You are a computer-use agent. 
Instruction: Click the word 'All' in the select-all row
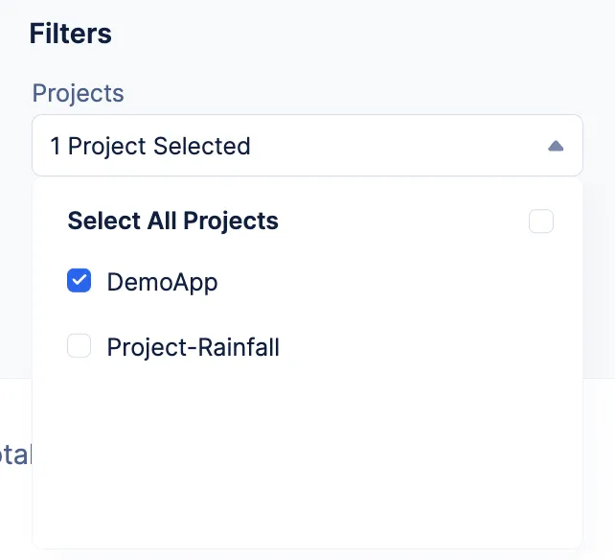pos(162,221)
